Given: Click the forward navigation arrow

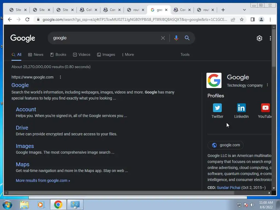Looking at the screenshot, I should pos(19,19).
